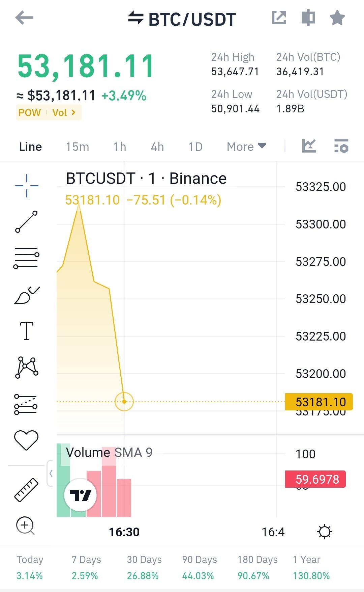Switch to the 1D interval tab
This screenshot has width=364, height=592.
point(195,147)
